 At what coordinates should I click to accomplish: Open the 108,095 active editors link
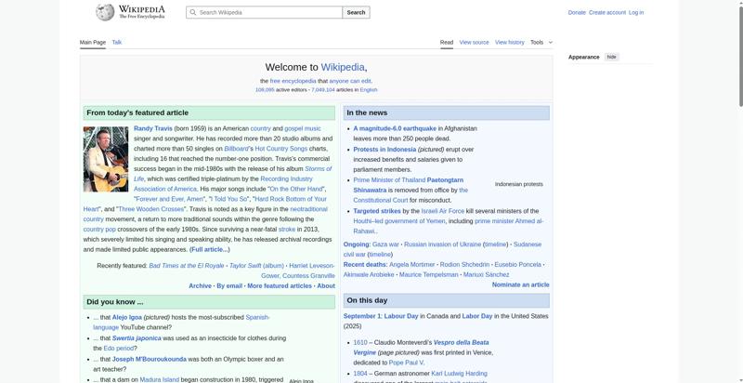265,89
